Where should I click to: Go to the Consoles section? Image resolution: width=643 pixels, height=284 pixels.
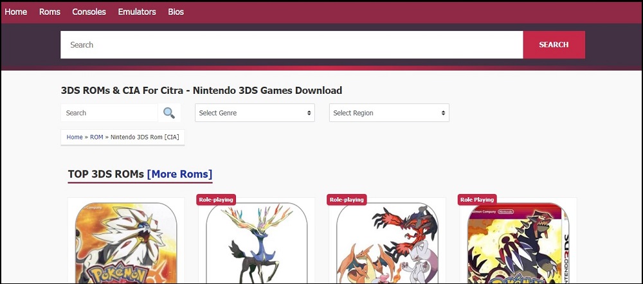(x=89, y=12)
